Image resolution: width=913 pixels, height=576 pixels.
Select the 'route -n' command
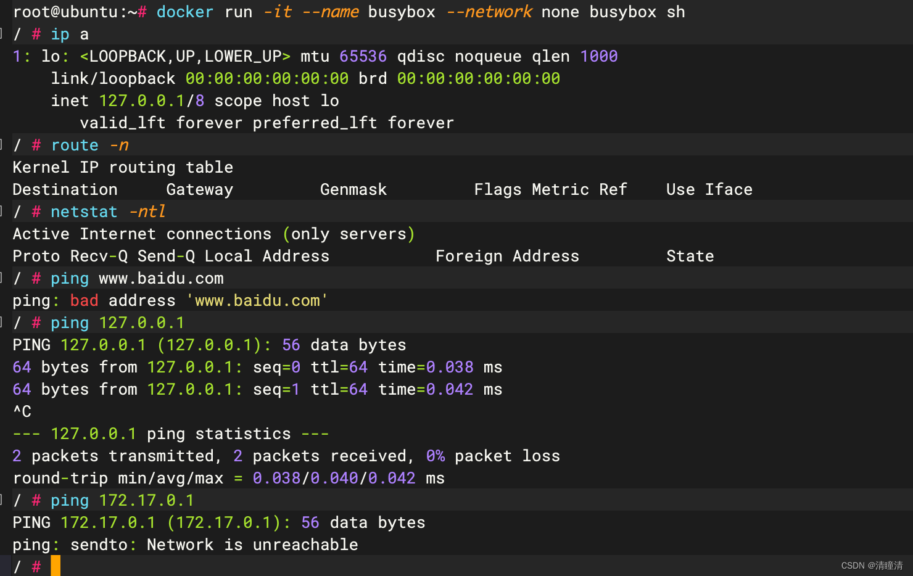[x=90, y=145]
